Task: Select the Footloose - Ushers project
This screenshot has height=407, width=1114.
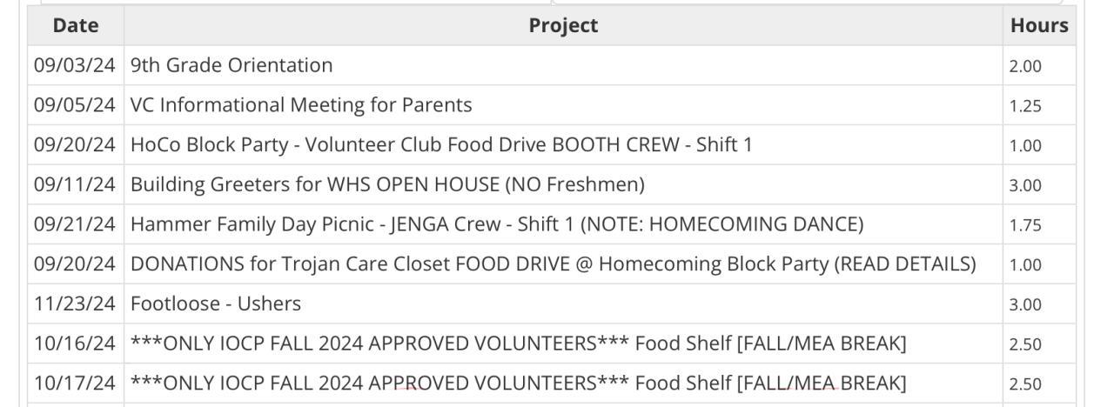Action: pos(216,304)
